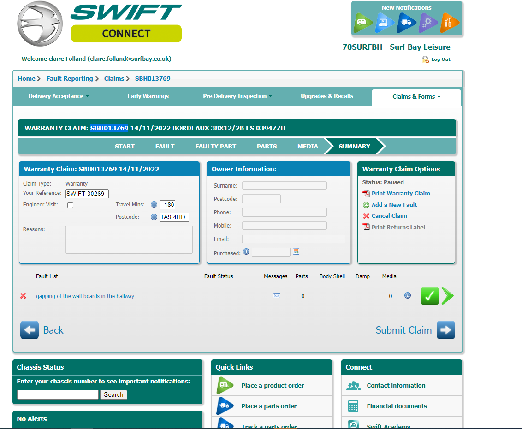Click the Submit Claim text

[403, 330]
